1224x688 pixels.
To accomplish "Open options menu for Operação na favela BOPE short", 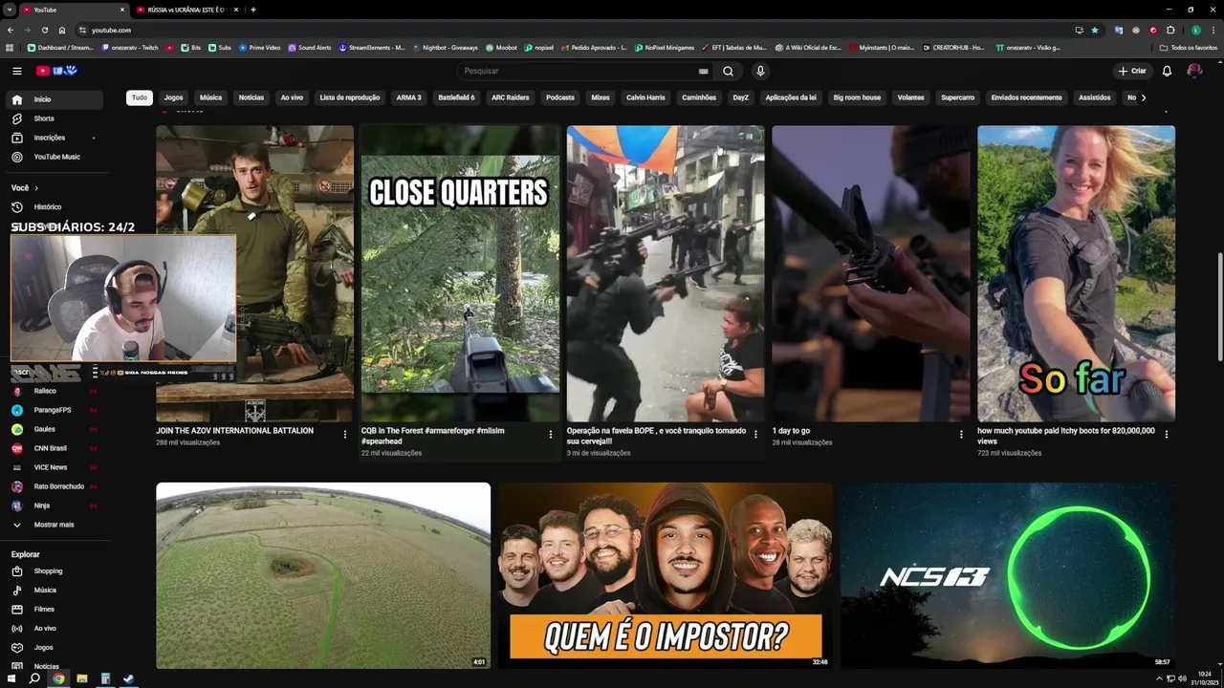I will (x=755, y=435).
